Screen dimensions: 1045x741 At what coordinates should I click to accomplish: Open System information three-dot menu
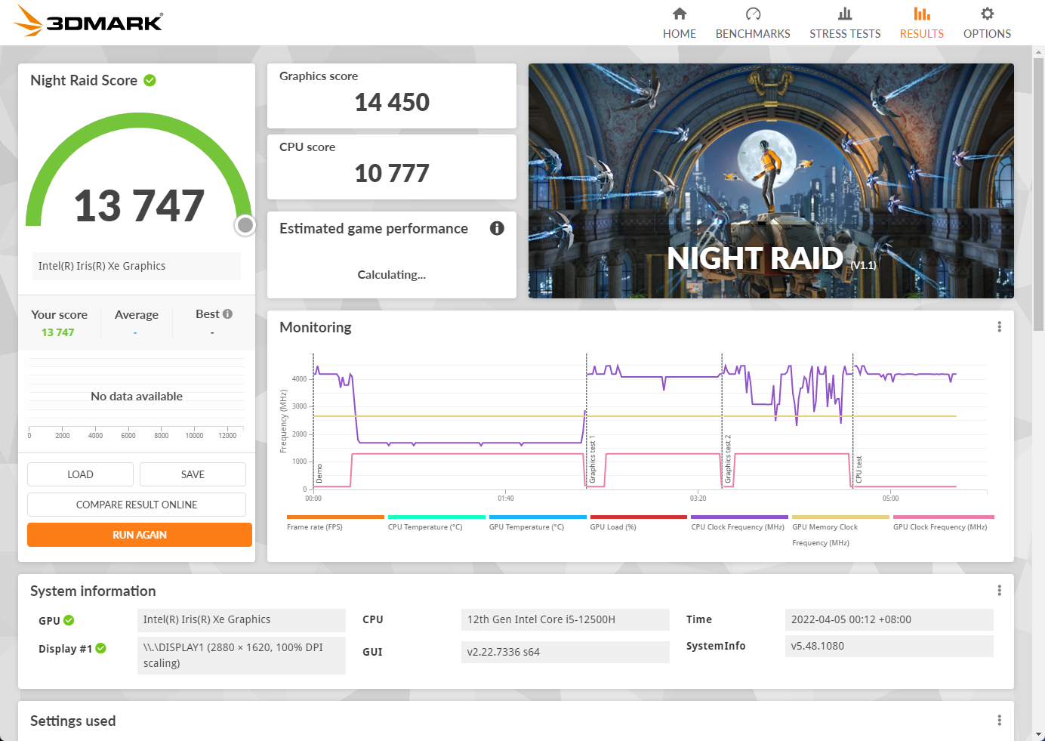pos(999,591)
